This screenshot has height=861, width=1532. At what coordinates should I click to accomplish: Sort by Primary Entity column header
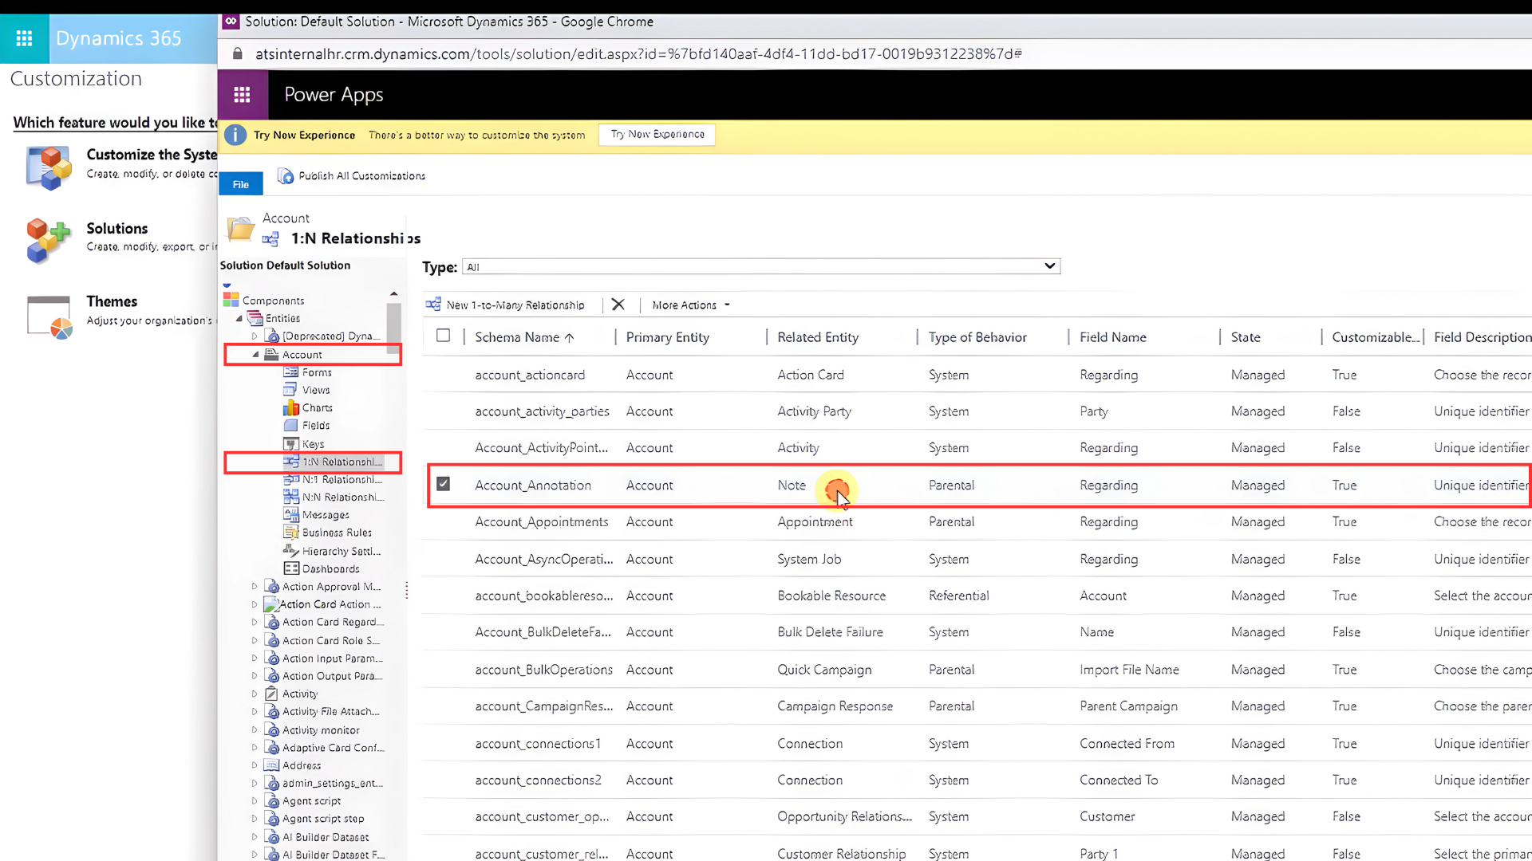pos(667,337)
